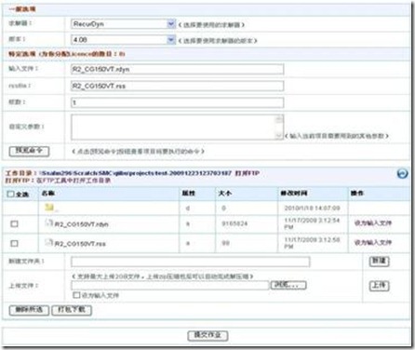Click the 提交作业 submit job button
The image size is (415, 350).
pos(207,335)
